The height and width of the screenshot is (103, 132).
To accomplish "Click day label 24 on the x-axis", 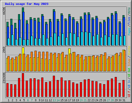I will pos(97,100).
